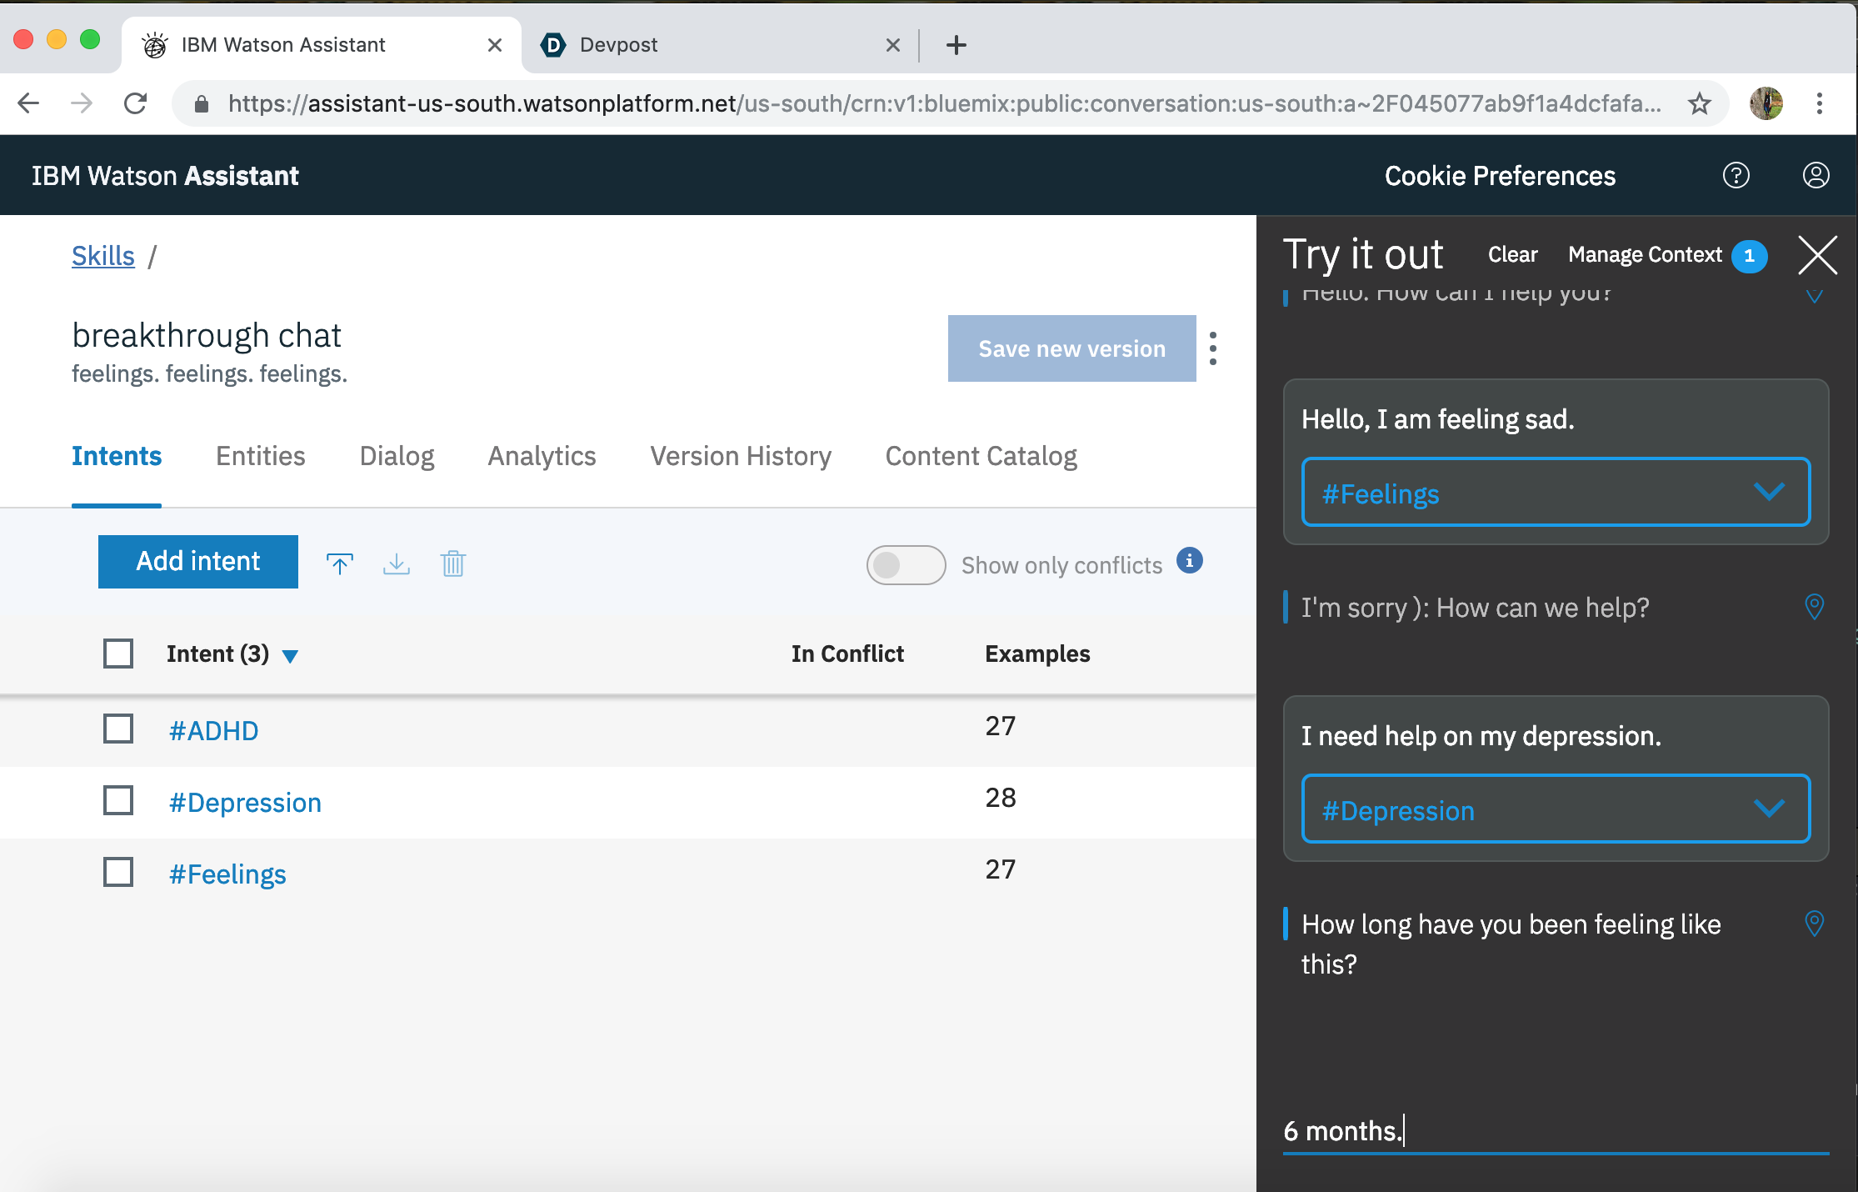Expand the #Feelings intent dropdown

(1768, 493)
